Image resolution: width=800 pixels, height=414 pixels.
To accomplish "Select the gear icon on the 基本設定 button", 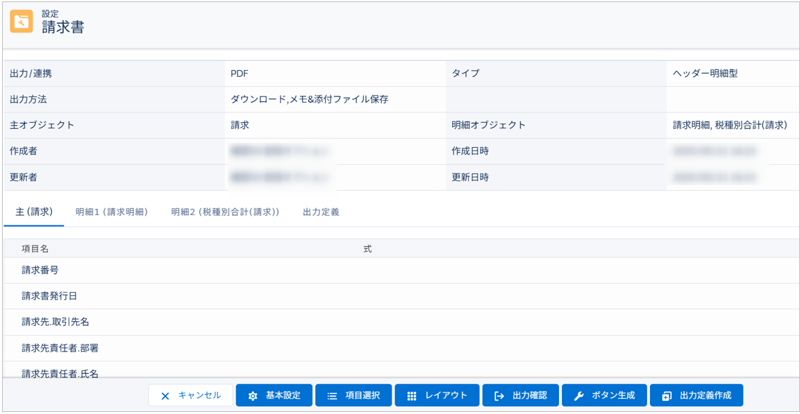I will 252,395.
